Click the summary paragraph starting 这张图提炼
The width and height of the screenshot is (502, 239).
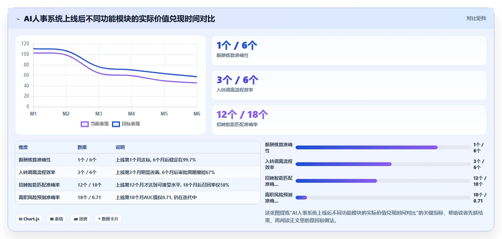(374, 216)
